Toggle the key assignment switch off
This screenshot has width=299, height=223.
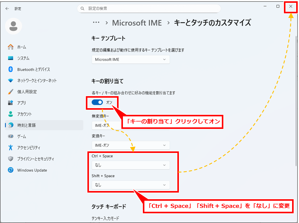[97, 102]
